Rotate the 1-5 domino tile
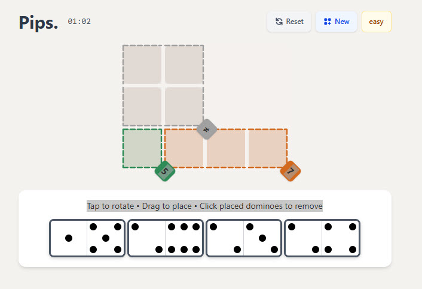 87,238
